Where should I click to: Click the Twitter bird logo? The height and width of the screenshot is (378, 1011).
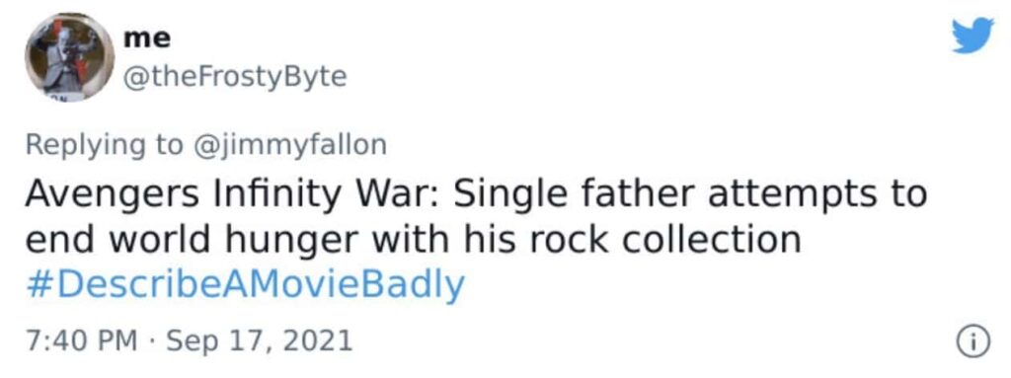point(972,37)
